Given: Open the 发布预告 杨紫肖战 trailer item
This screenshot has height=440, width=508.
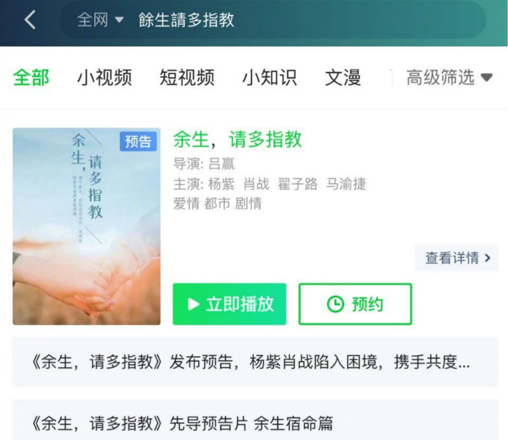Looking at the screenshot, I should pyautogui.click(x=255, y=362).
